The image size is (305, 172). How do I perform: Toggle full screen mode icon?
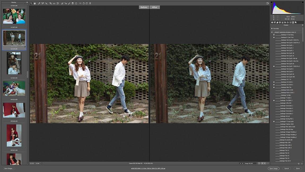click(268, 3)
